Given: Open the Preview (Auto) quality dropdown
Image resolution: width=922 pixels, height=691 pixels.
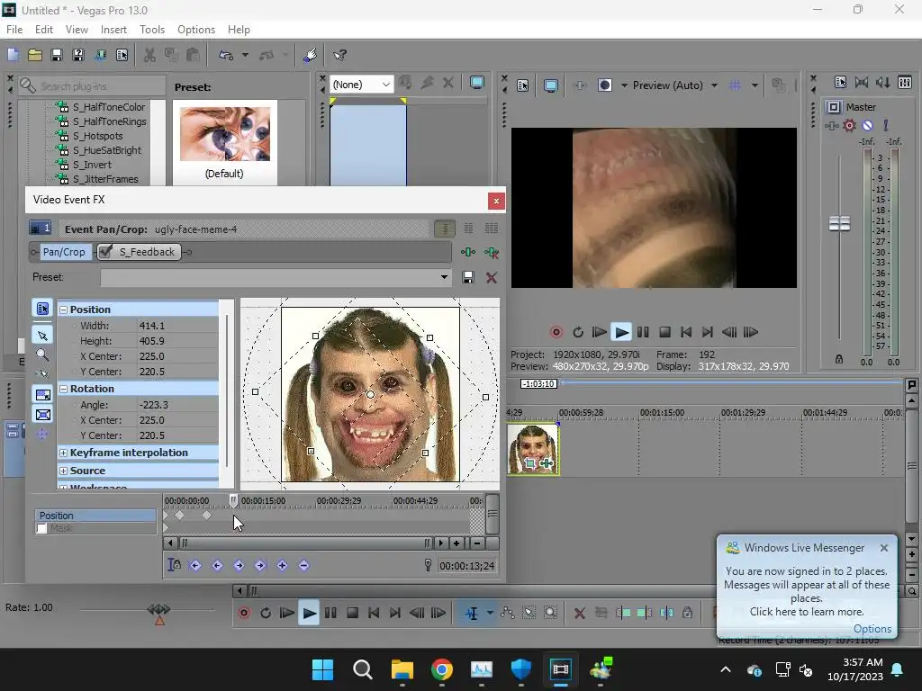Looking at the screenshot, I should pos(714,85).
